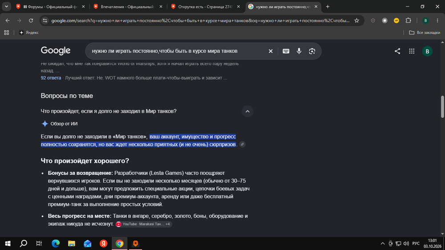Launch Yandex Browser from taskbar
Screen dimensions: 445x250
click(x=104, y=243)
